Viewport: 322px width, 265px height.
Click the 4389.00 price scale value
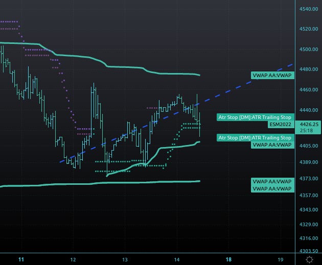(x=309, y=162)
